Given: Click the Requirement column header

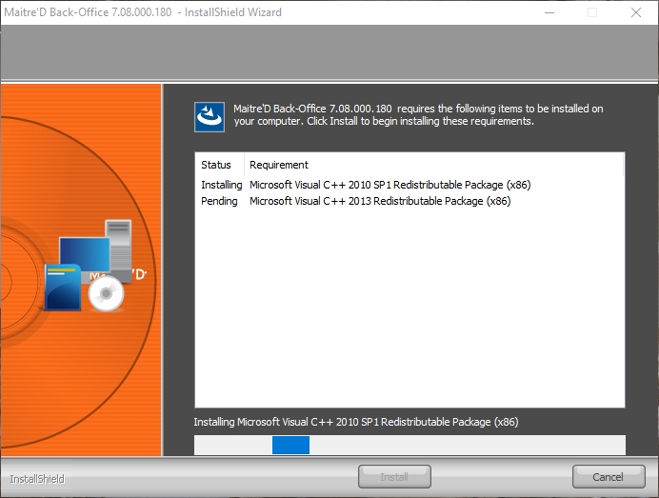Looking at the screenshot, I should click(x=279, y=165).
